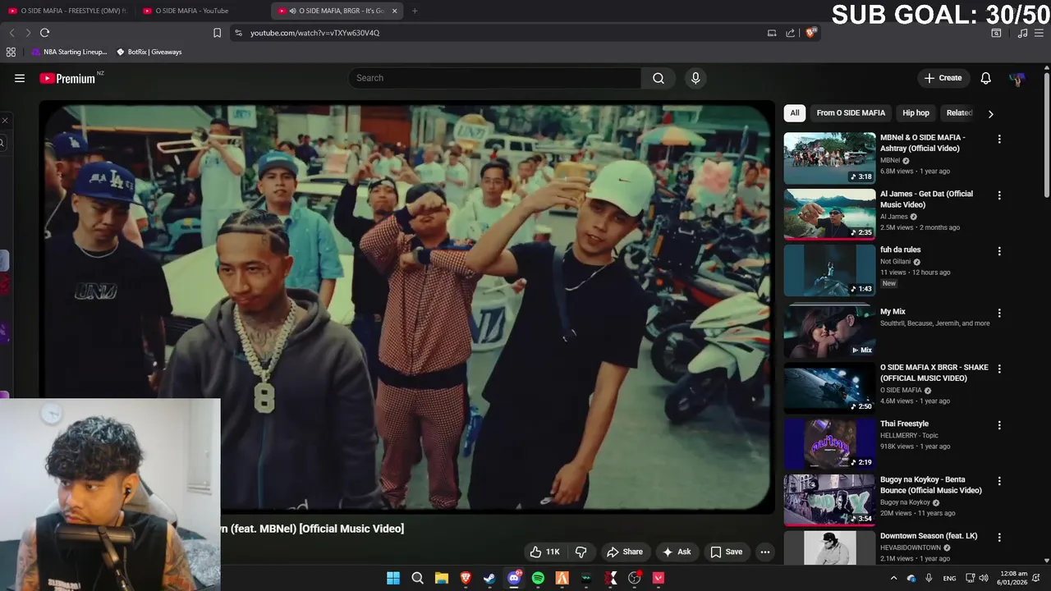This screenshot has width=1051, height=591.
Task: Open options menu for Benta Bounce video
Action: 999,481
